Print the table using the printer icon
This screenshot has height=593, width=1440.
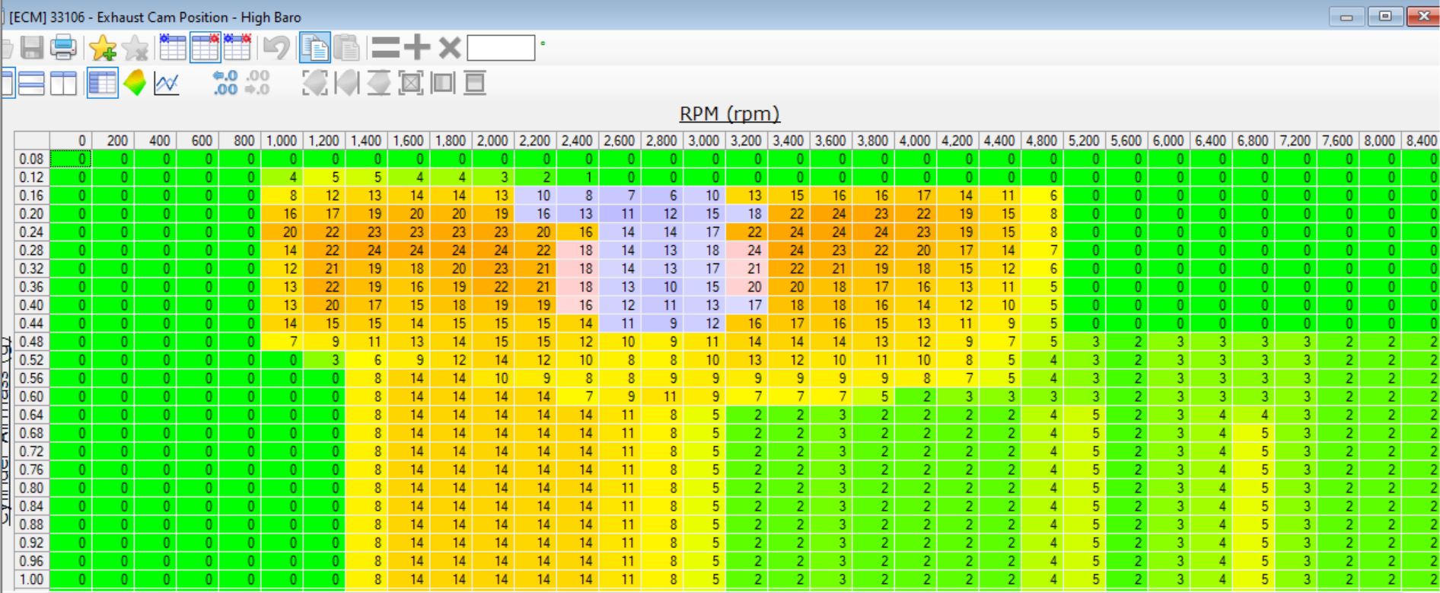tap(64, 48)
